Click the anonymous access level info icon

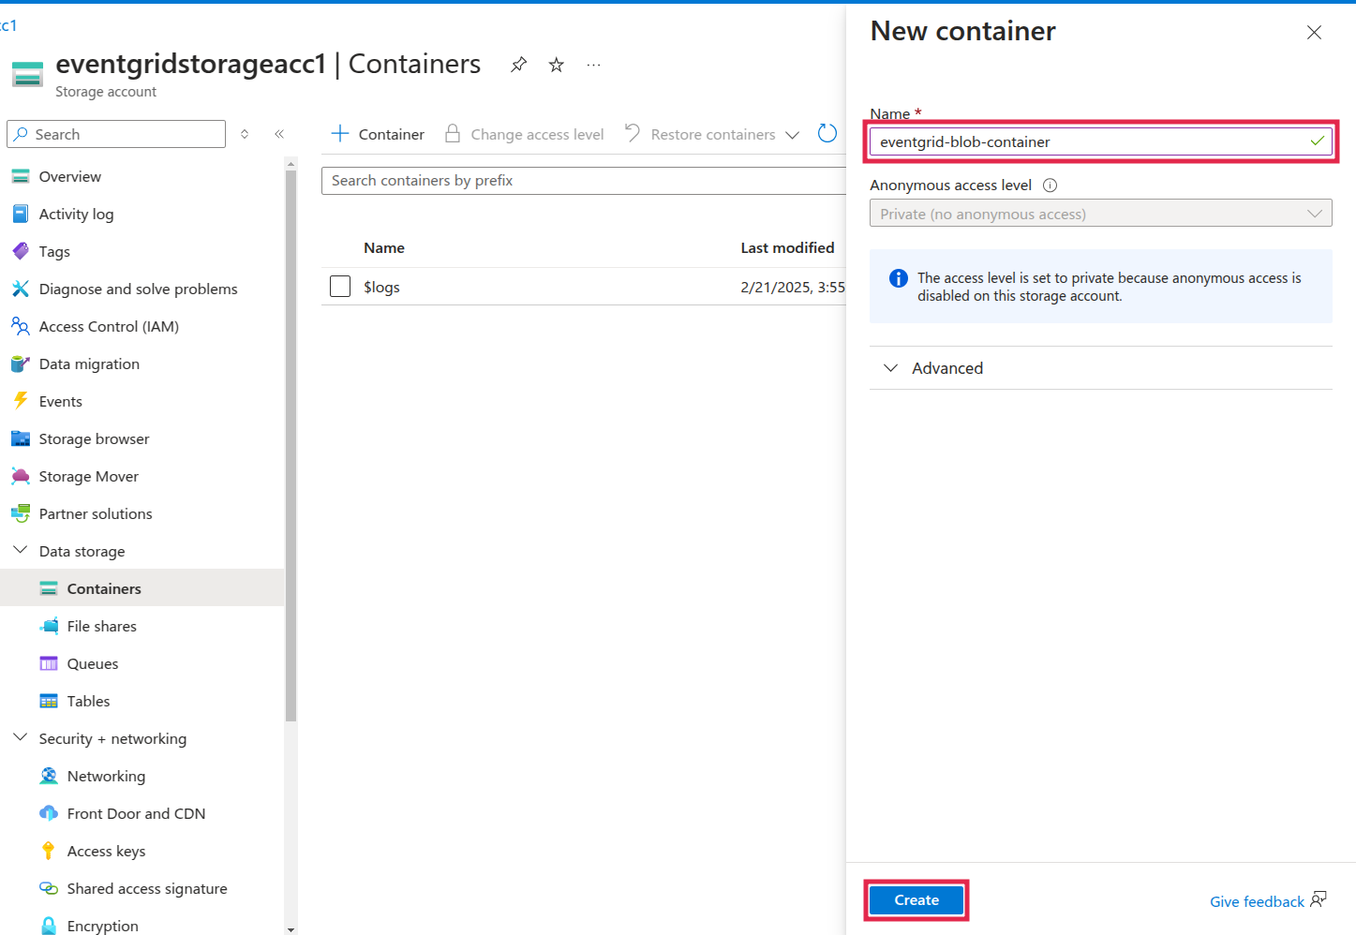tap(1050, 186)
